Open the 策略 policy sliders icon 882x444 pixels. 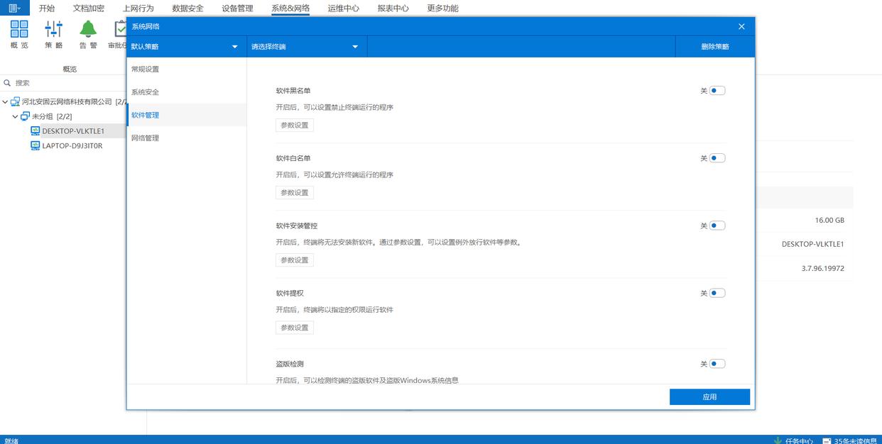coord(53,29)
